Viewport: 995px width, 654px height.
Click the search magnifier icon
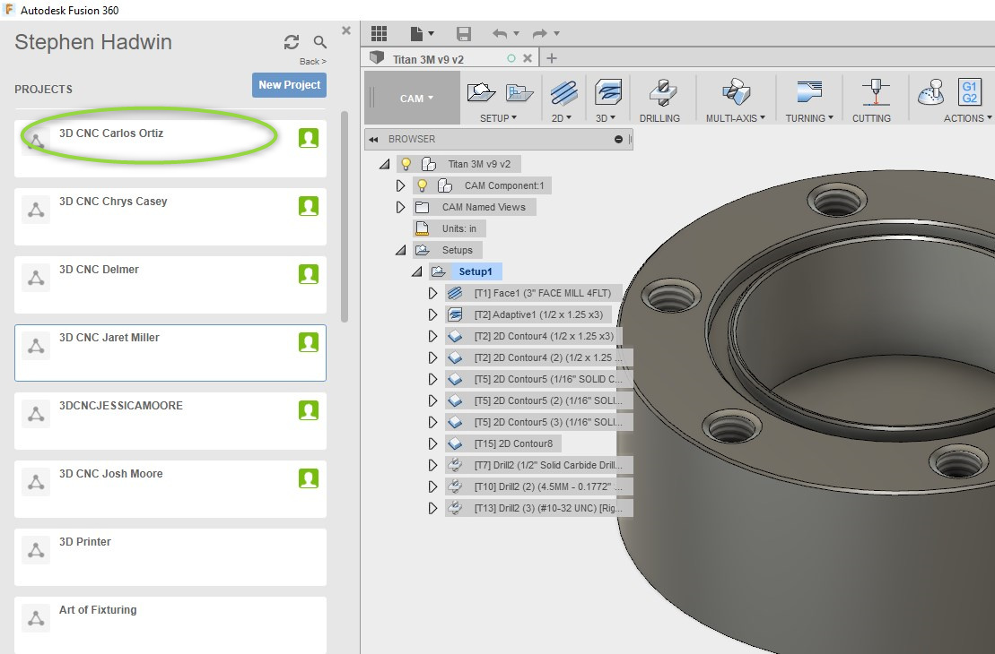tap(320, 42)
